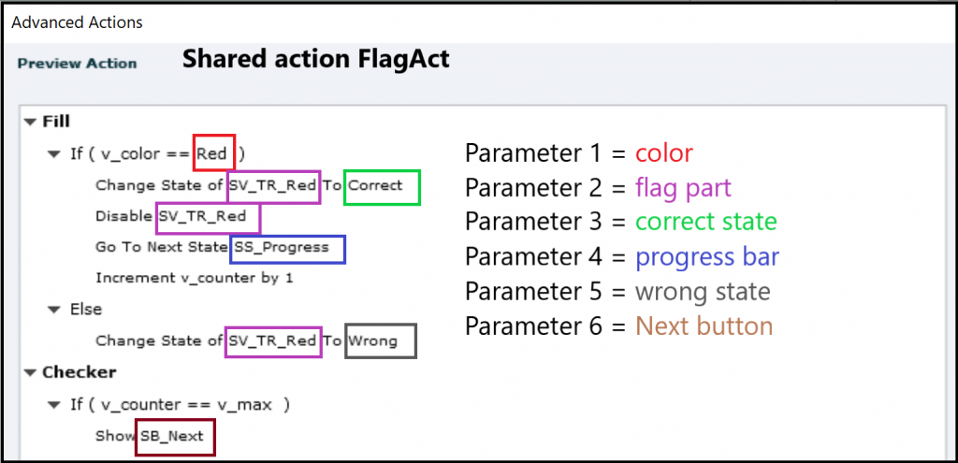
Task: Click the Shared action FlagAct heading
Action: (315, 60)
